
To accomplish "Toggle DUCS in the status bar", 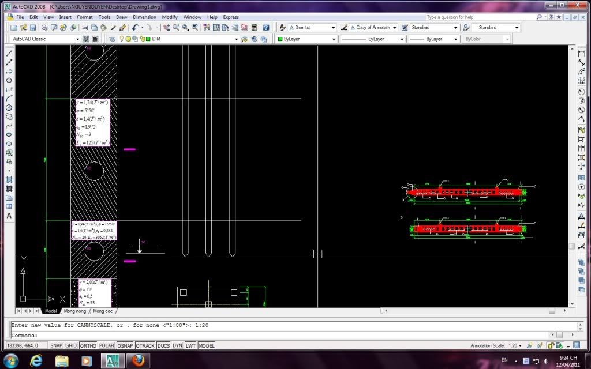I will point(163,346).
